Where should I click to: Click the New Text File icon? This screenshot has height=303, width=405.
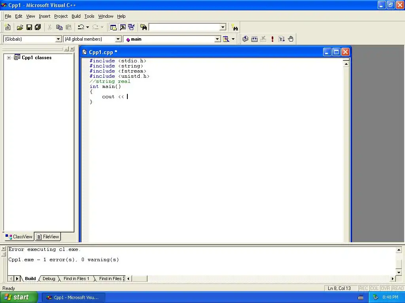(x=8, y=27)
